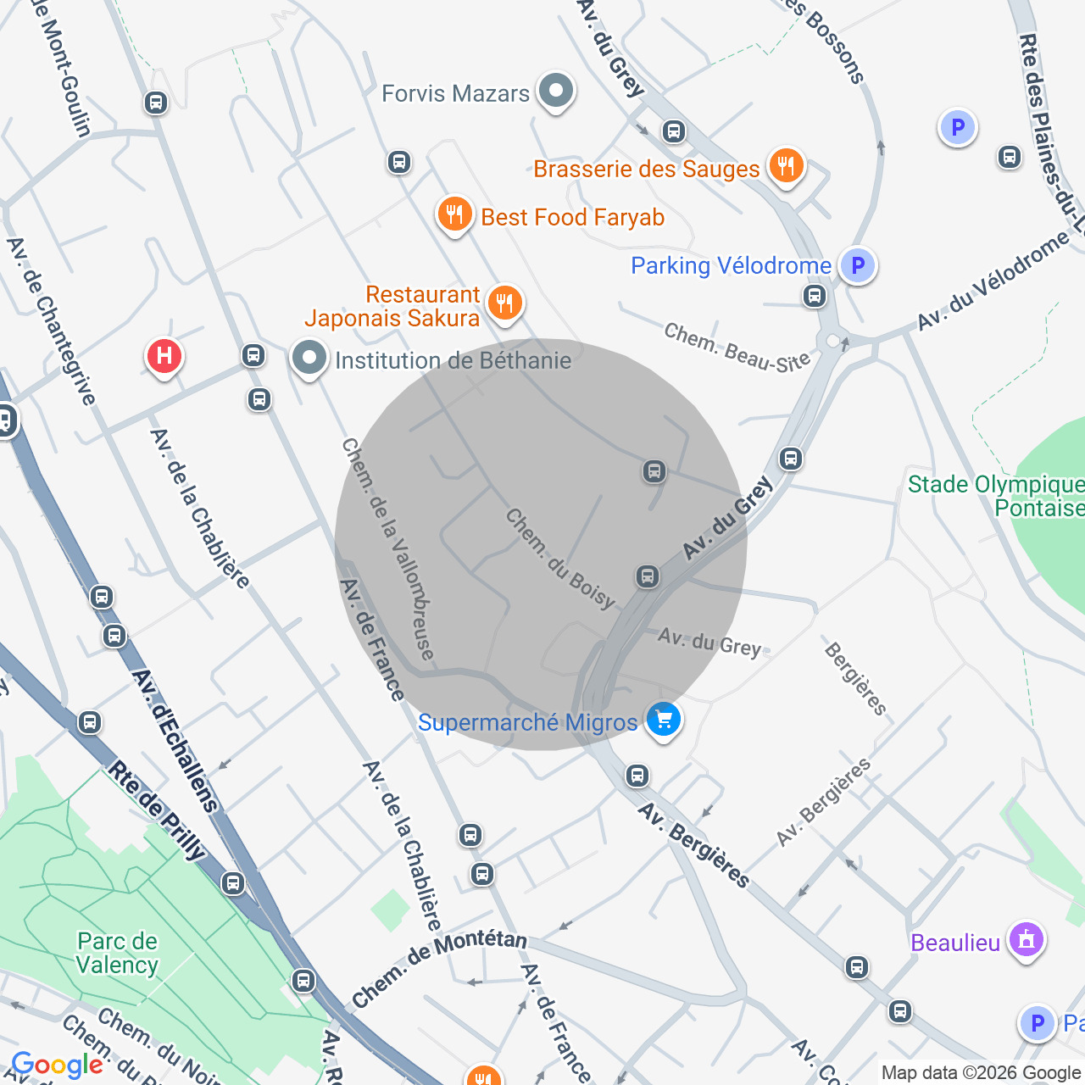Image resolution: width=1085 pixels, height=1085 pixels.
Task: Open the Best Food Faryab restaurant pin
Action: click(454, 215)
